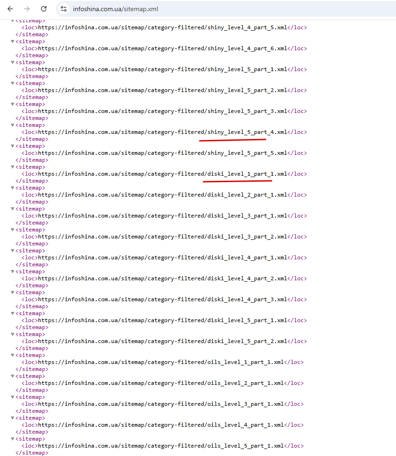Collapse sitemap node above shiny_level_4_part_6.xml
Viewport: 396px width, 456px height.
tap(13, 41)
